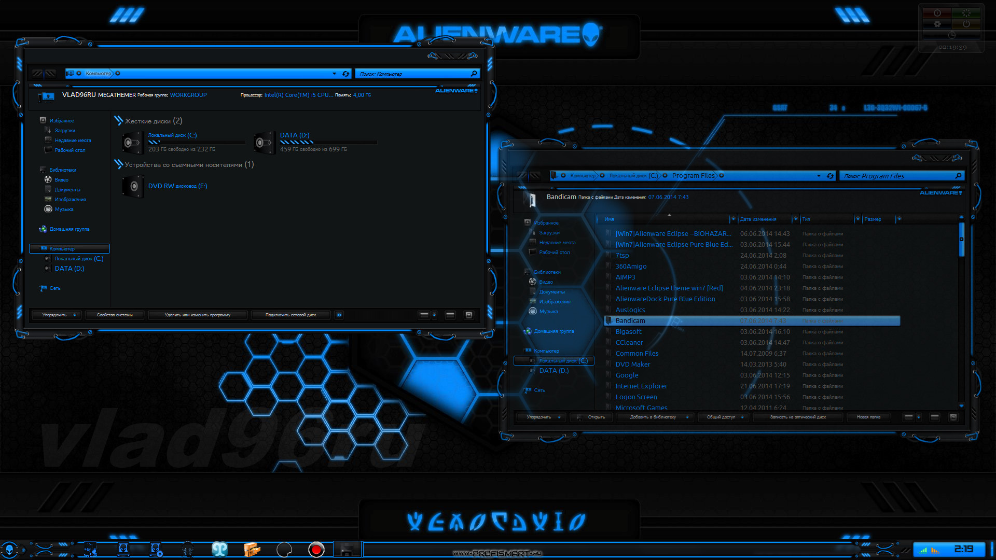Open Домашняя группа in Компьютер window sidebar

pos(69,229)
